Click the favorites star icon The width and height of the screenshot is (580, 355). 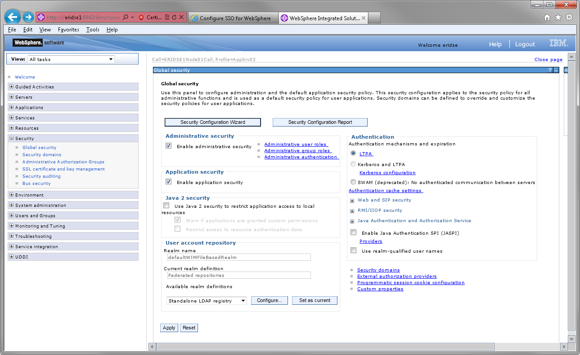pyautogui.click(x=558, y=18)
